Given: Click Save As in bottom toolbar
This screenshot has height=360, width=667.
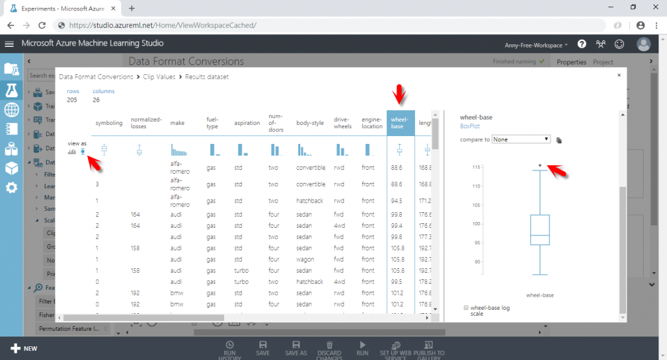Looking at the screenshot, I should [x=296, y=348].
